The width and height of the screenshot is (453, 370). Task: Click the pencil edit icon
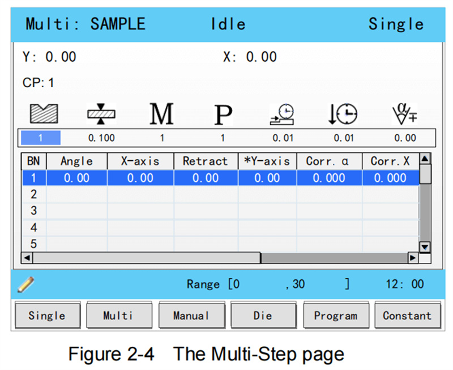[25, 284]
